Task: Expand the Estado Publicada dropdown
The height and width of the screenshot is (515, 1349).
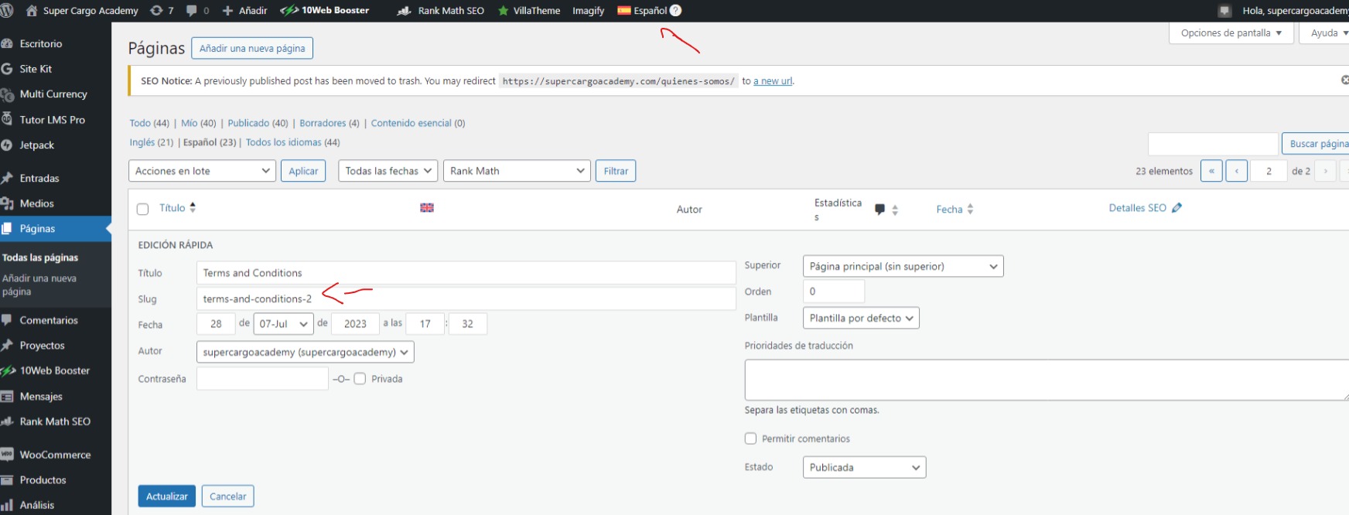Action: [x=864, y=468]
